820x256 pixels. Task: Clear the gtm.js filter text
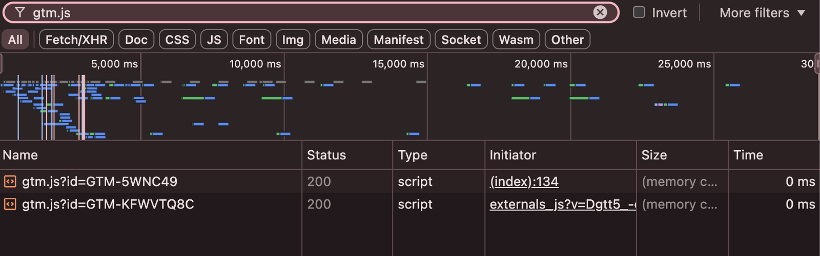pyautogui.click(x=600, y=13)
